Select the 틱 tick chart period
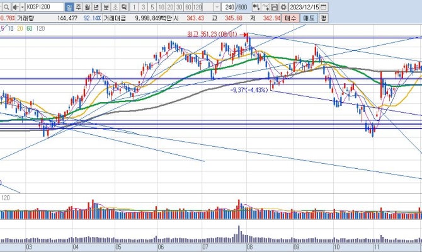The width and height of the screenshot is (422, 252). 123,8
